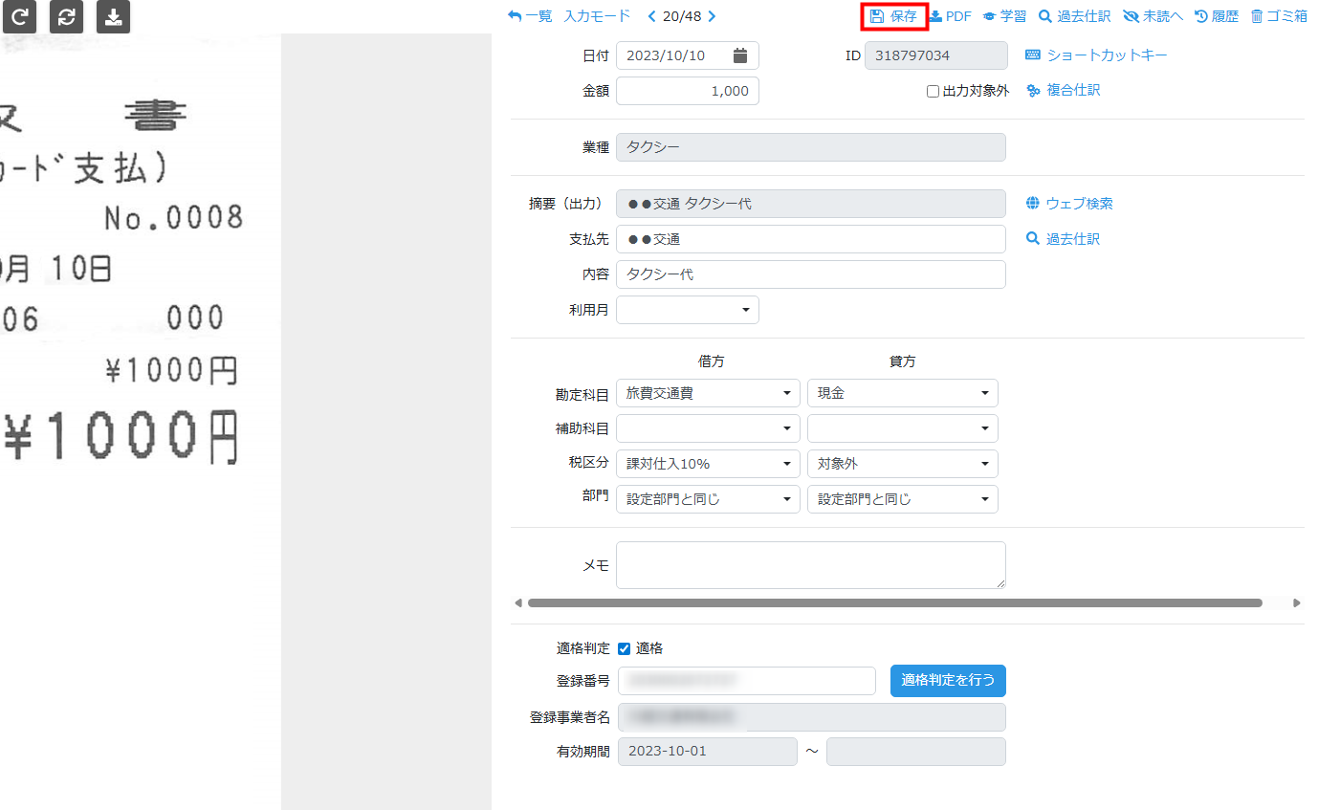
Task: Open credit account dropdown 現金
Action: pos(901,393)
